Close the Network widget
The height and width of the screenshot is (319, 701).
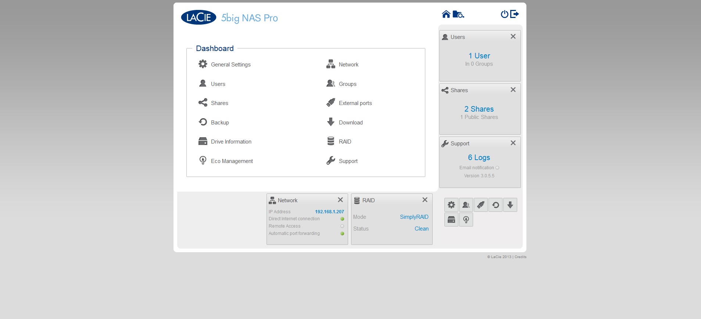[x=340, y=200]
